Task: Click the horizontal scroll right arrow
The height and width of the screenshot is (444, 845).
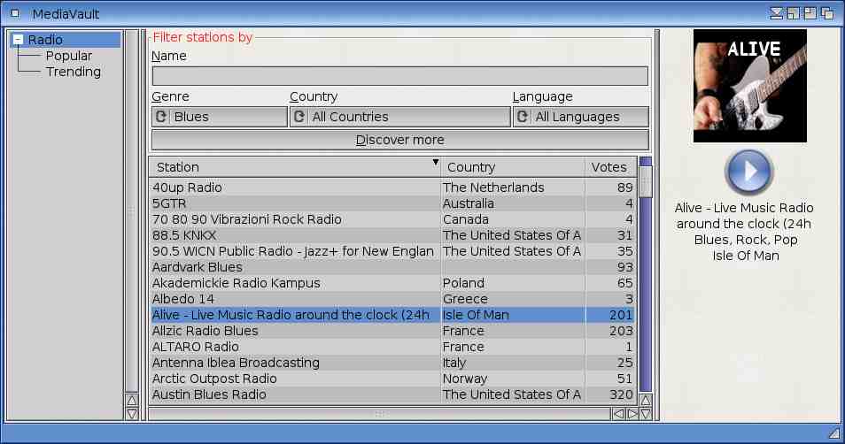Action: (632, 413)
